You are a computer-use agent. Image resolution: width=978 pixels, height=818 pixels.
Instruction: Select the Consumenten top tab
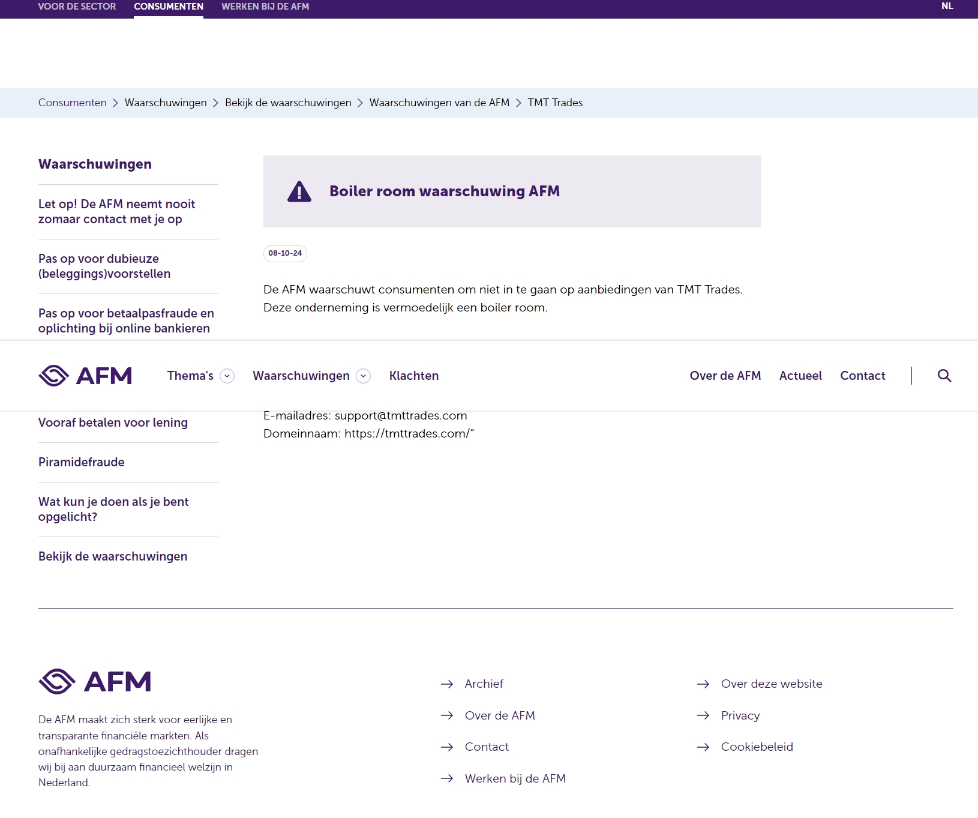pos(169,7)
